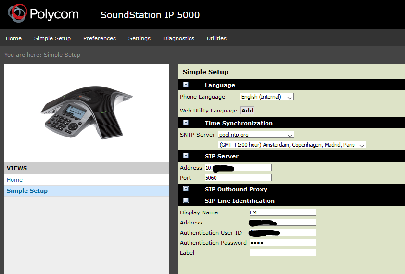Collapse the Language section
The width and height of the screenshot is (405, 274).
pos(186,85)
